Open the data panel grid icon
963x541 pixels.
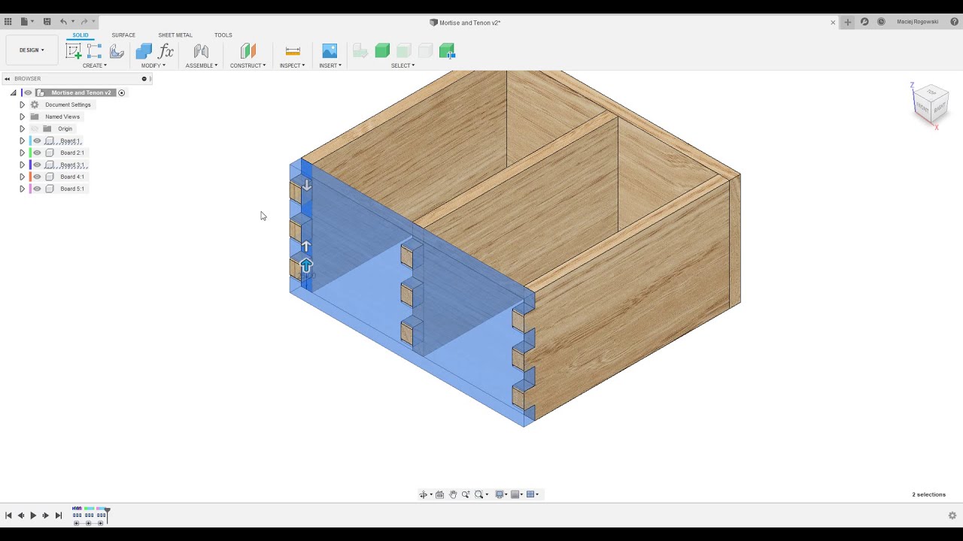click(x=8, y=22)
